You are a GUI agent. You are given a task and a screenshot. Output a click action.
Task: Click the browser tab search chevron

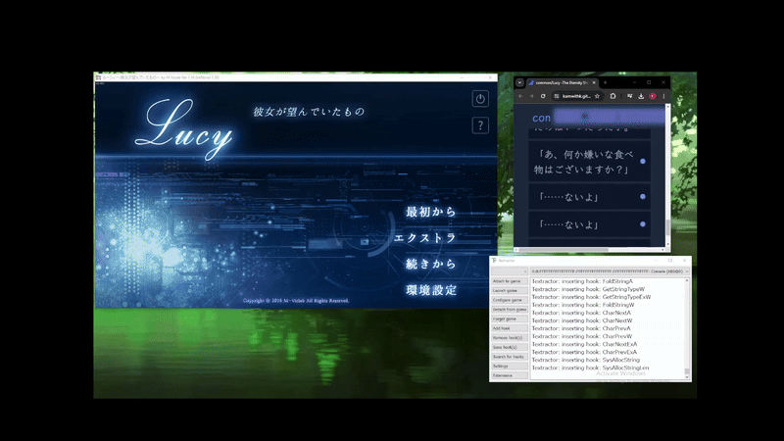[x=520, y=82]
